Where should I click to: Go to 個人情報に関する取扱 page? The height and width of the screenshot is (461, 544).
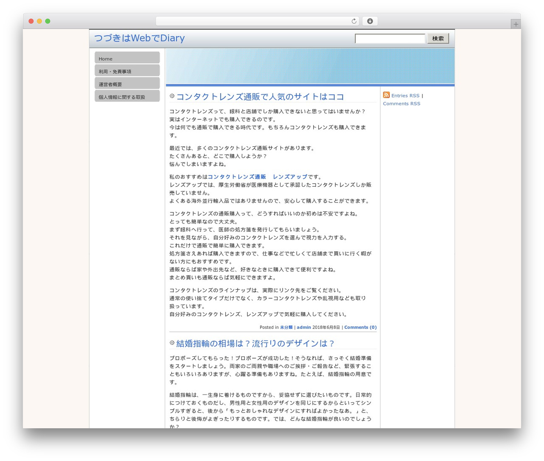coord(127,96)
